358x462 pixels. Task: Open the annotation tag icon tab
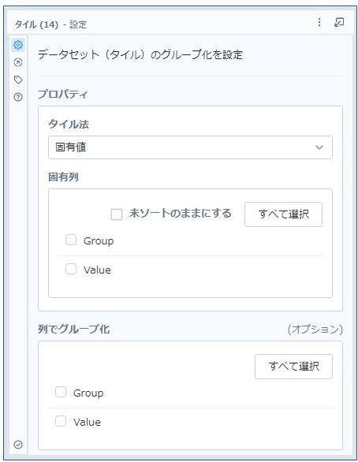pyautogui.click(x=18, y=80)
